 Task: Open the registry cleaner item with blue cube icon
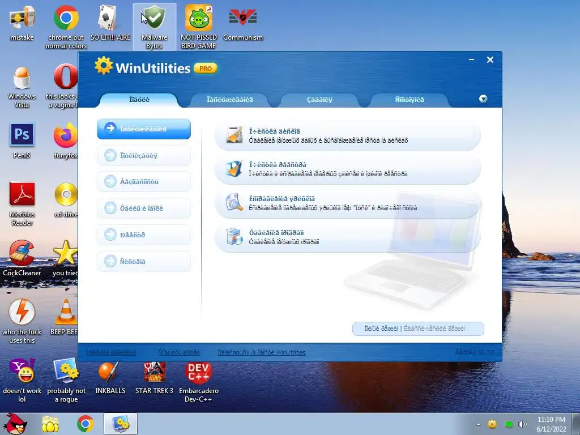tap(347, 169)
